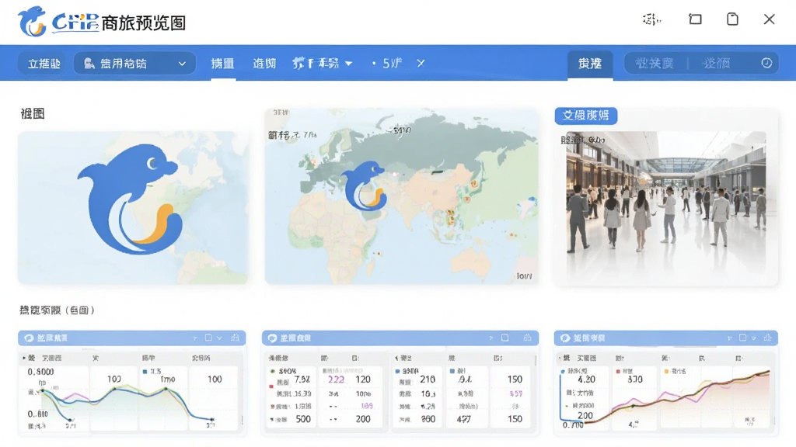Open the Eurasia world map card

(402, 196)
